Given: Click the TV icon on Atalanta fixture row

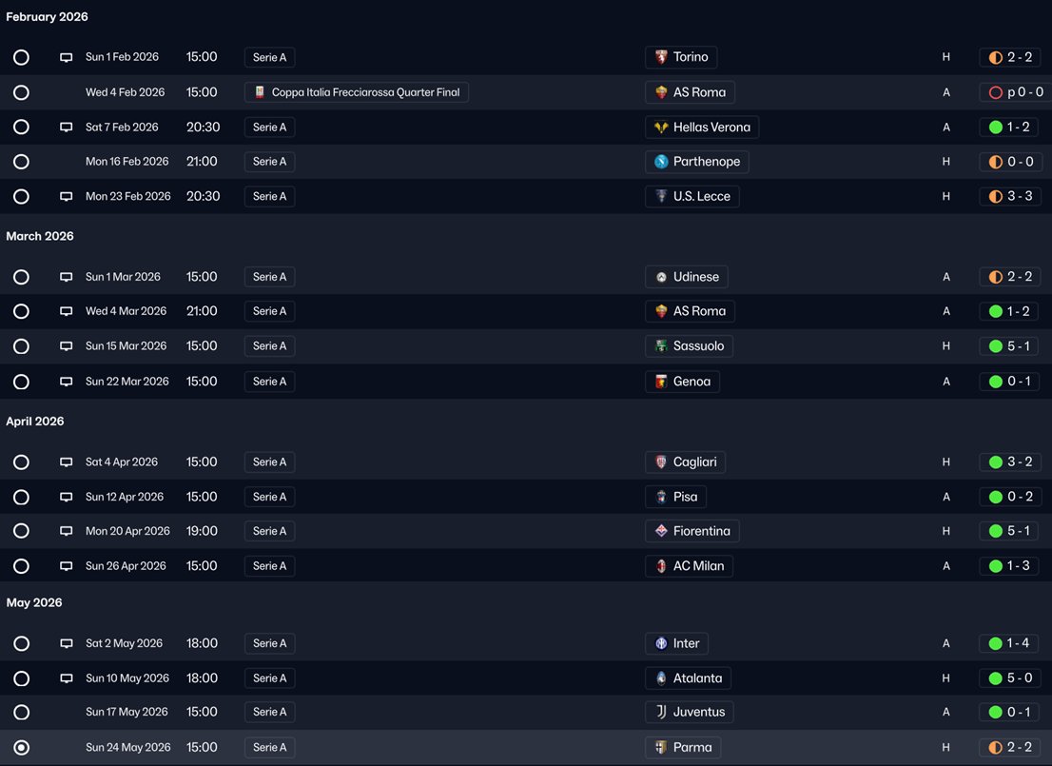Looking at the screenshot, I should [66, 678].
